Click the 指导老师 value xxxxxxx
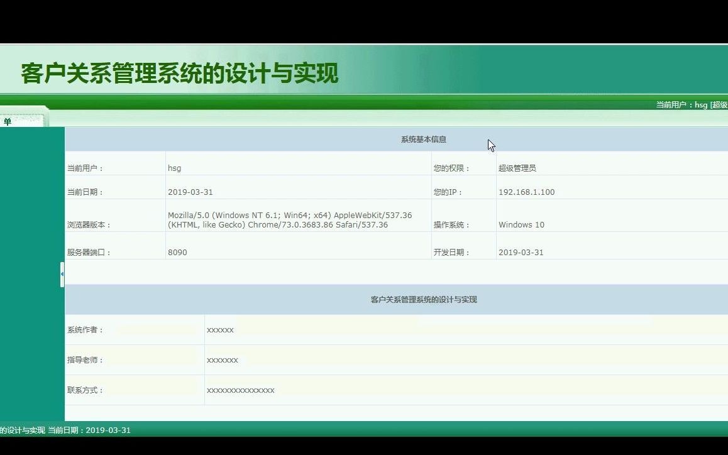Viewport: 728px width, 455px height. [223, 359]
